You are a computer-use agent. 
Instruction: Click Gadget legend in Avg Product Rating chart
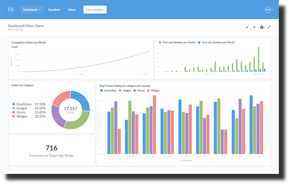pyautogui.click(x=125, y=91)
